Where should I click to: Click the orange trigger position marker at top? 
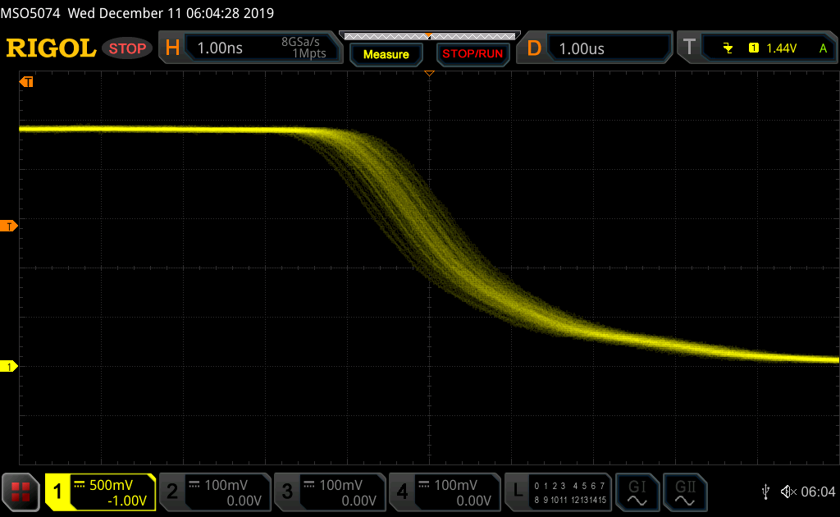click(429, 73)
